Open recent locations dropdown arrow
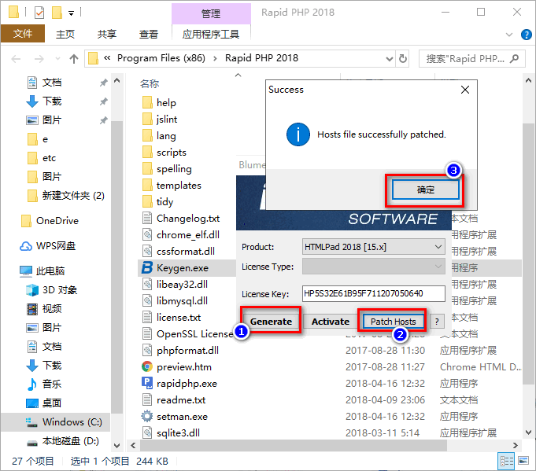 point(57,59)
